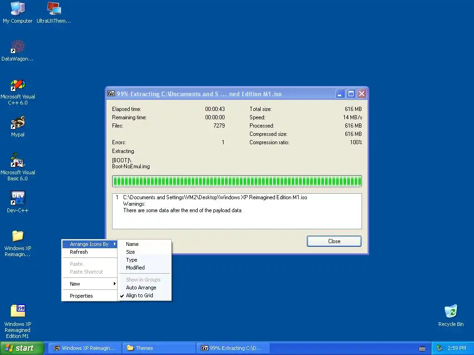Viewport: 474px width, 355px height.
Task: Click the Files value 7279
Action: pyautogui.click(x=219, y=126)
